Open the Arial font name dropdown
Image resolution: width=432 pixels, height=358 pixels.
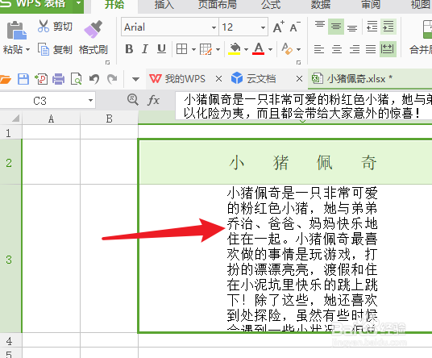click(x=214, y=27)
